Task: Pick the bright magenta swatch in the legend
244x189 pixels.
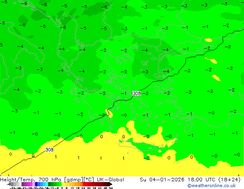Action: pyautogui.click(x=31, y=184)
